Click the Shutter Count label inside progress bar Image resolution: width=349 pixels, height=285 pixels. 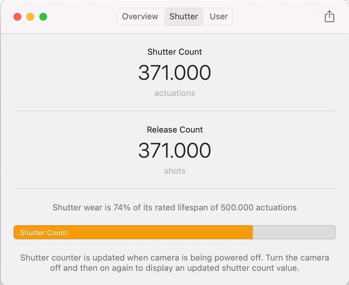coord(43,233)
